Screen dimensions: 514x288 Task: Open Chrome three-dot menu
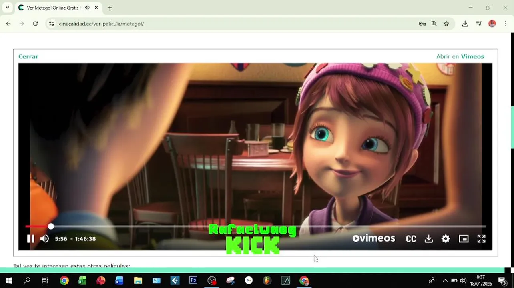506,24
